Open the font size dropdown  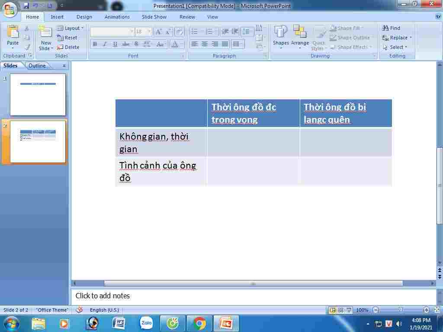pos(149,32)
